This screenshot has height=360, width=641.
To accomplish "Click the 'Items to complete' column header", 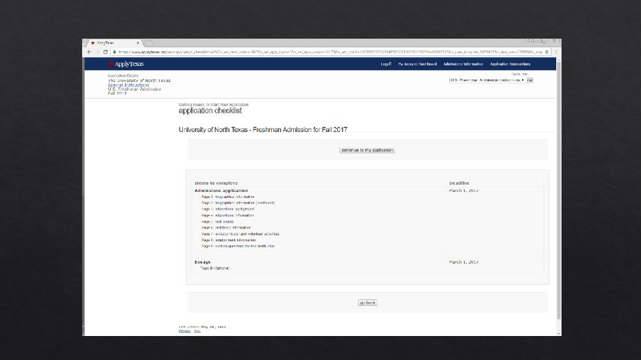I will 216,183.
